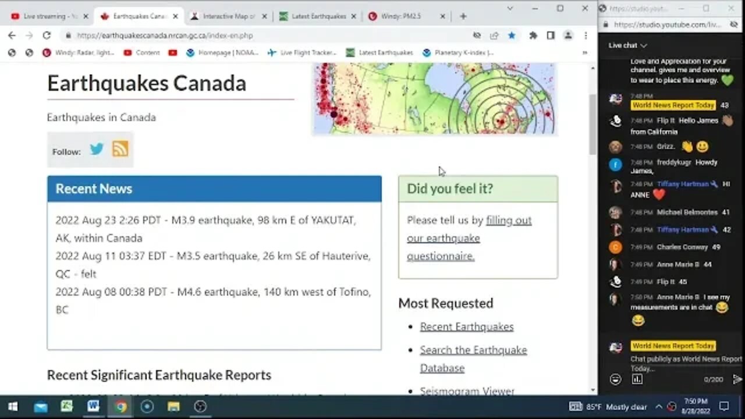The width and height of the screenshot is (745, 419).
Task: Open the Earthquakes Canada Twitter icon
Action: coord(97,149)
